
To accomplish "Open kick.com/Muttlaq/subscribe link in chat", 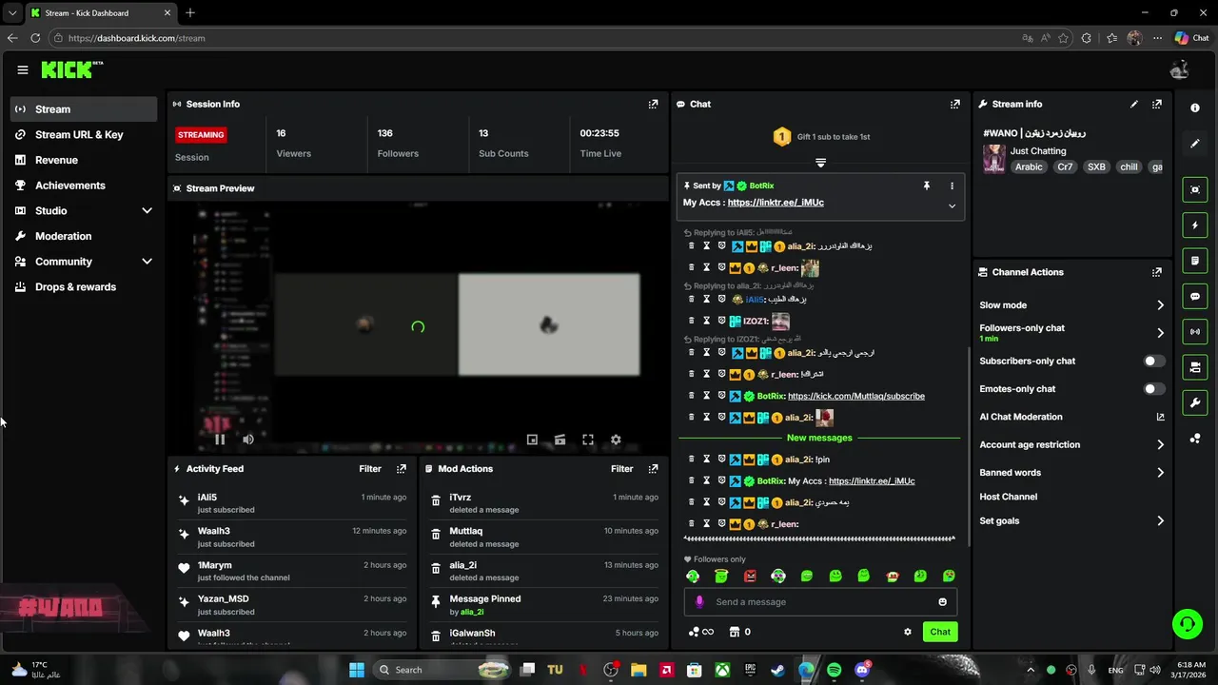I will (855, 396).
